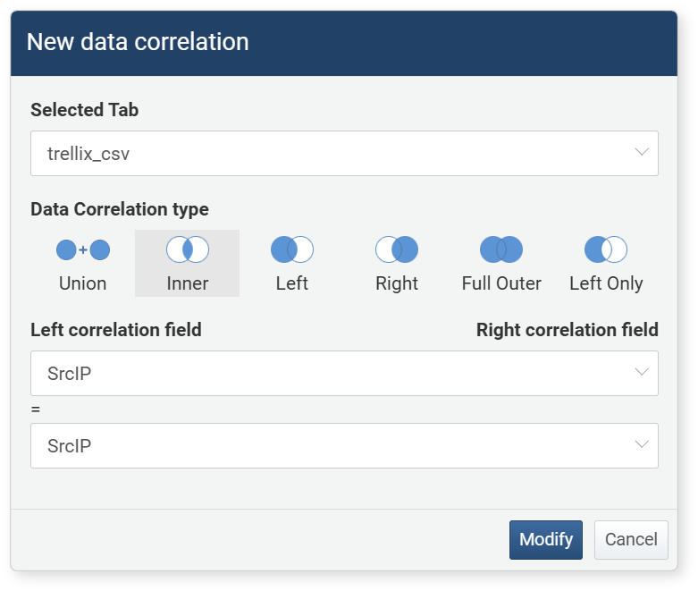Click the trellix_csv selected value
This screenshot has height=591, width=698.
88,154
